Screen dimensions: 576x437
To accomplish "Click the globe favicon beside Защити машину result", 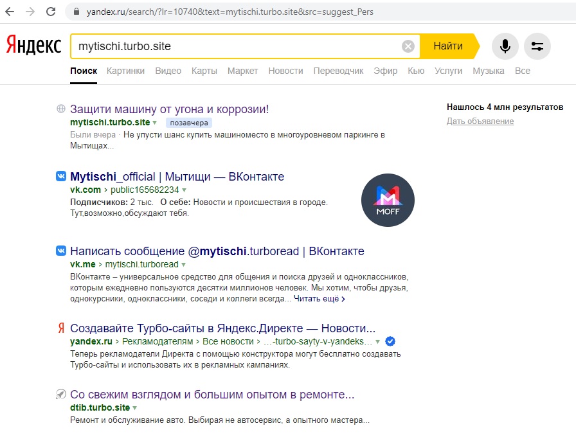I will (x=61, y=109).
